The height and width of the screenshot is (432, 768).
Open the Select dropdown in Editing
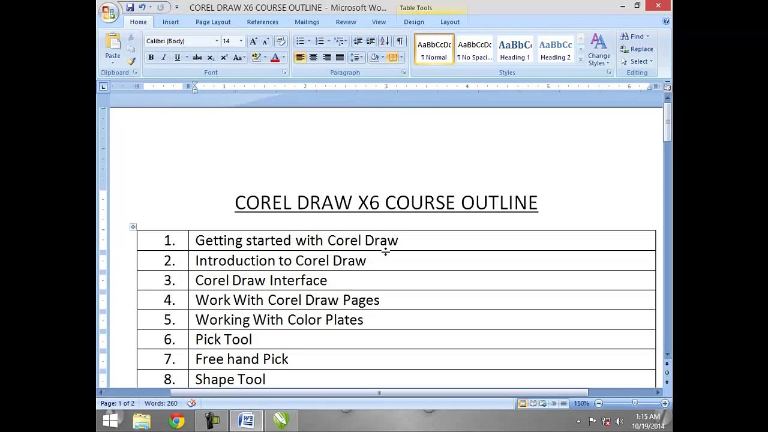point(637,61)
